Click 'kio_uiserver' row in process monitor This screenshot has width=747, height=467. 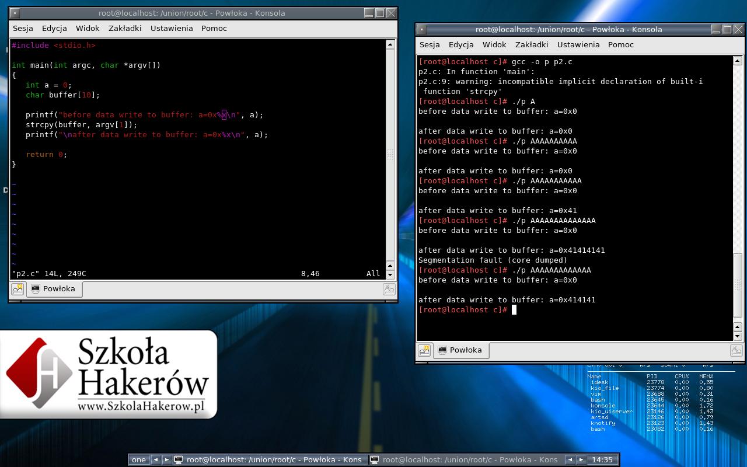click(651, 412)
